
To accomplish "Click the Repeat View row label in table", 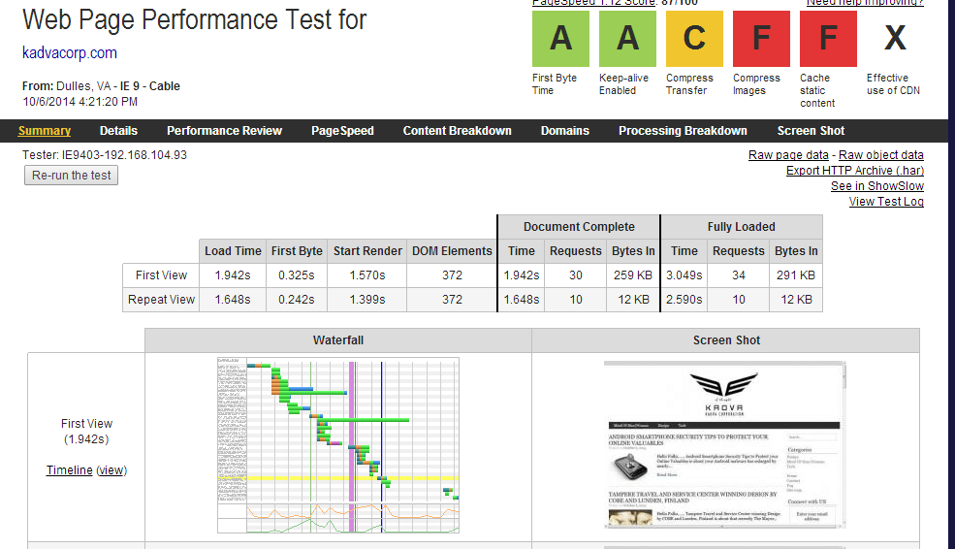I will tap(161, 300).
